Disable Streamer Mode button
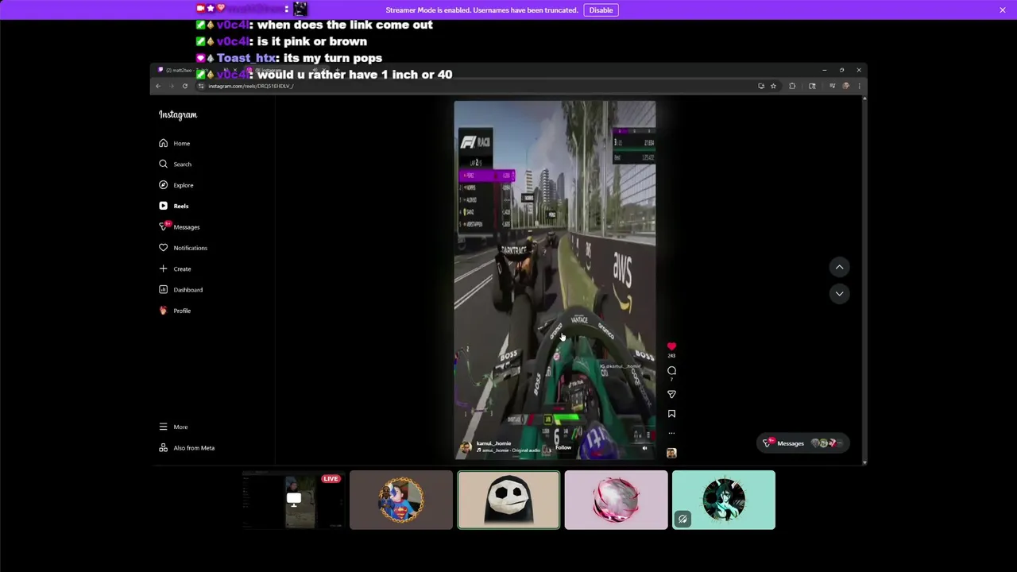 [x=601, y=10]
